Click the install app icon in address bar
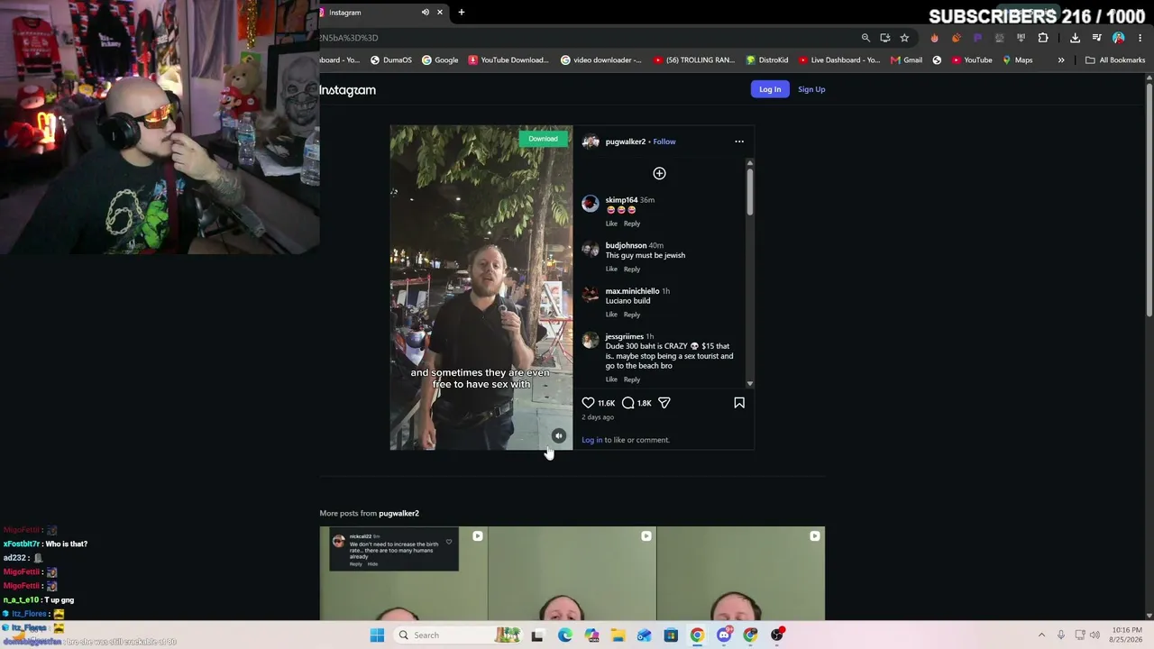Image resolution: width=1154 pixels, height=649 pixels. pos(885,38)
